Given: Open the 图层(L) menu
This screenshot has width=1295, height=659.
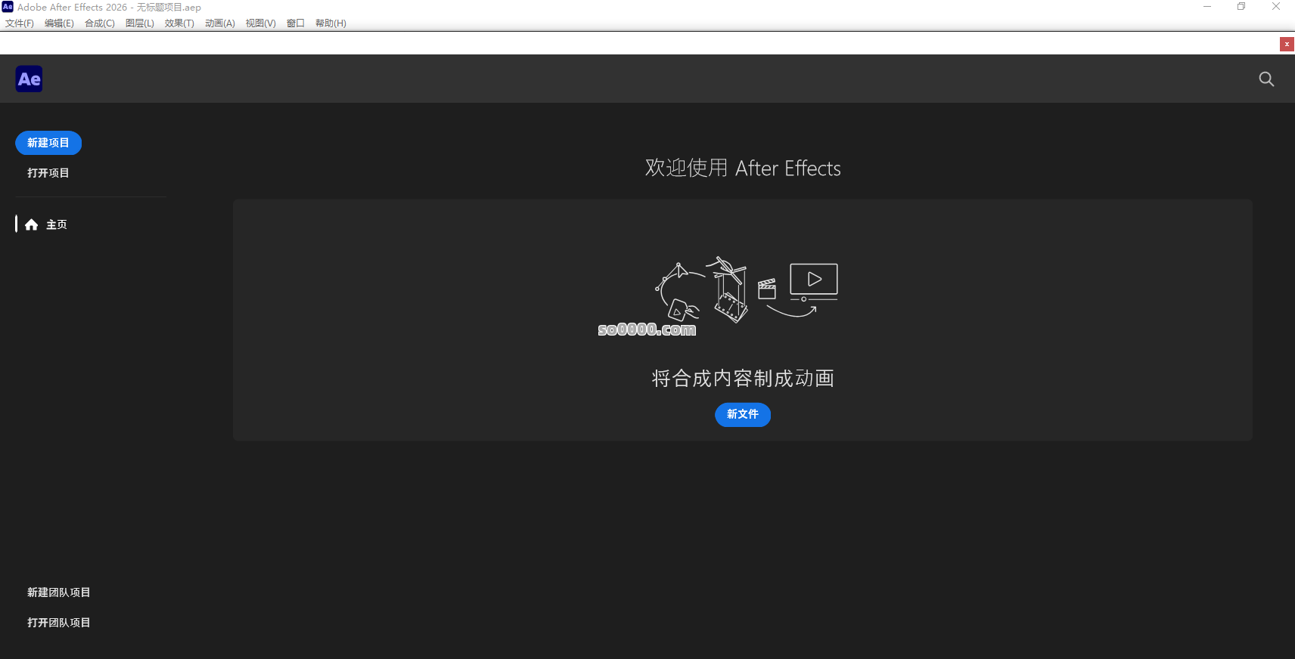Looking at the screenshot, I should click(139, 23).
